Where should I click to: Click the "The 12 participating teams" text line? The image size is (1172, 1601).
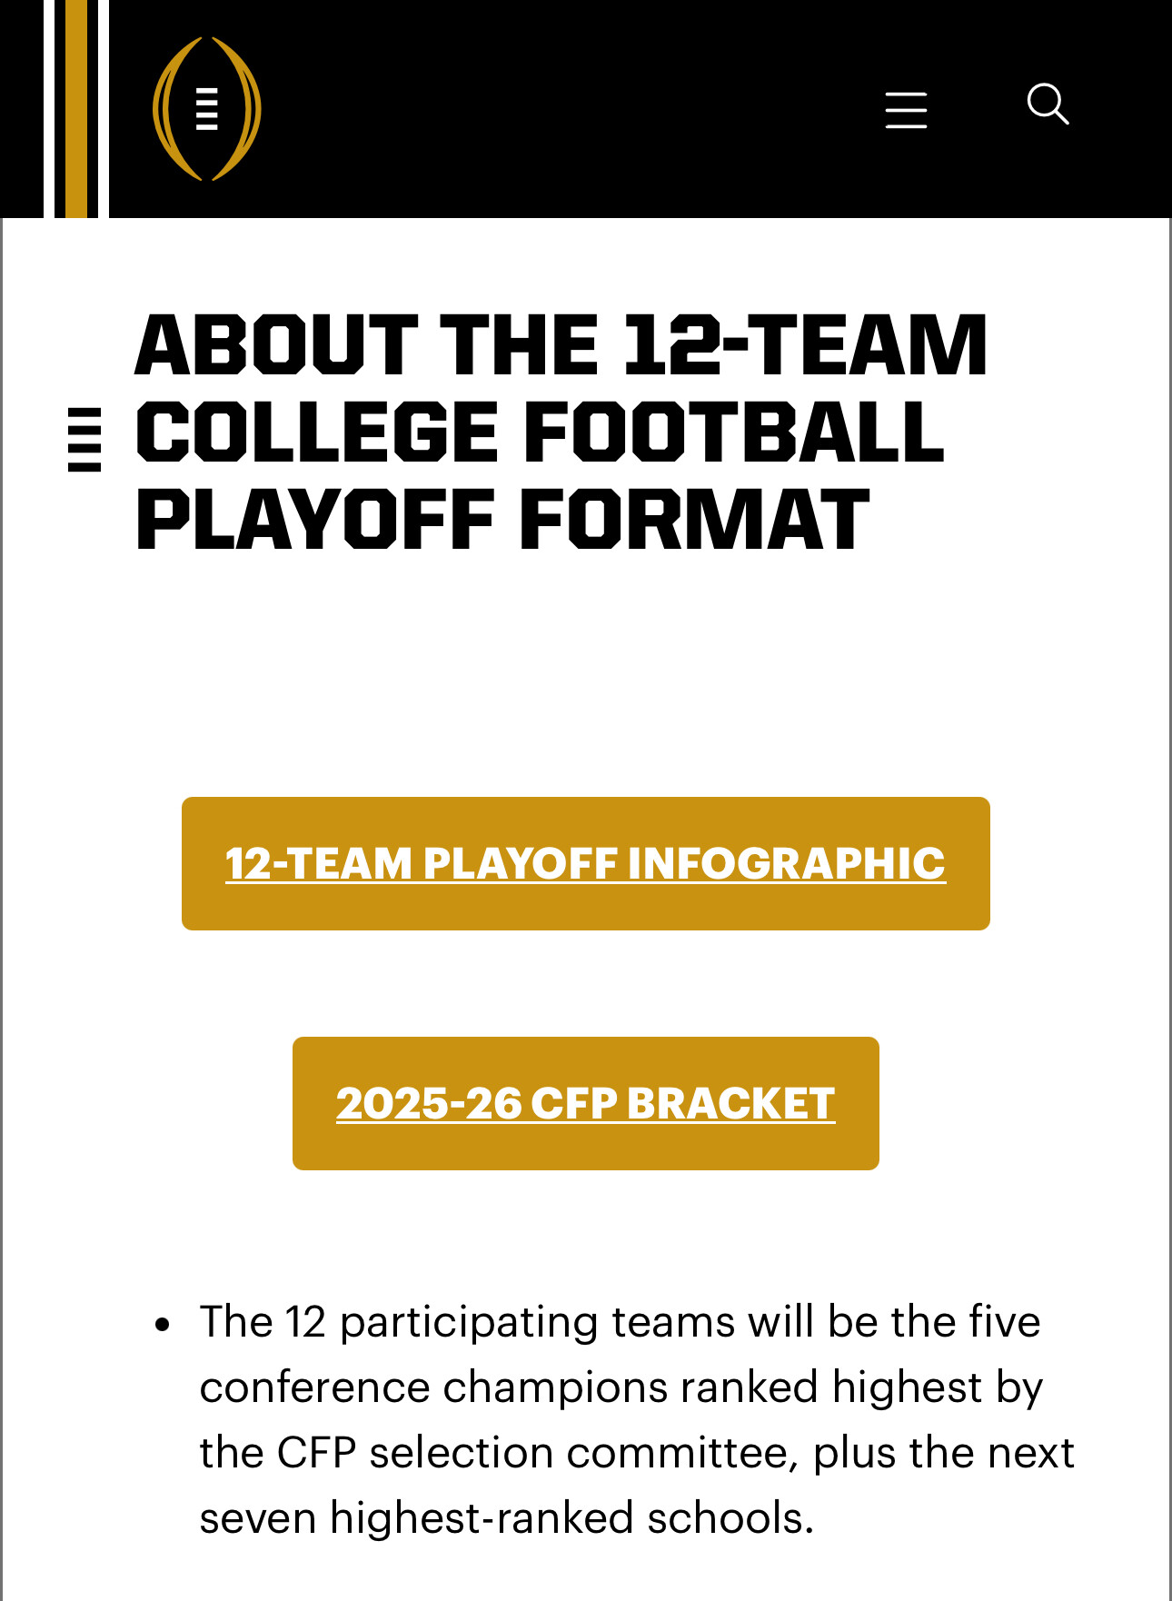(620, 1322)
